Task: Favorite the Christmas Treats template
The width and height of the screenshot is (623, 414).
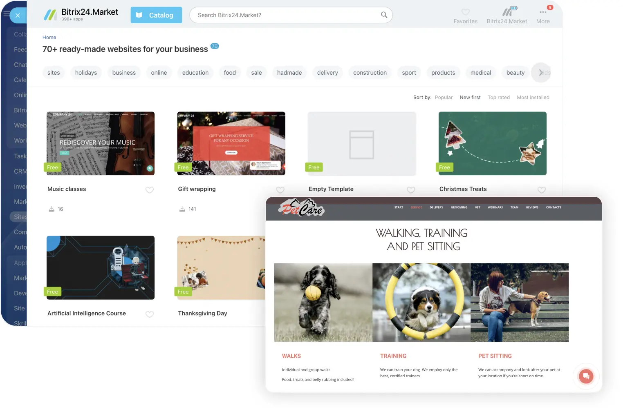Action: pos(541,190)
